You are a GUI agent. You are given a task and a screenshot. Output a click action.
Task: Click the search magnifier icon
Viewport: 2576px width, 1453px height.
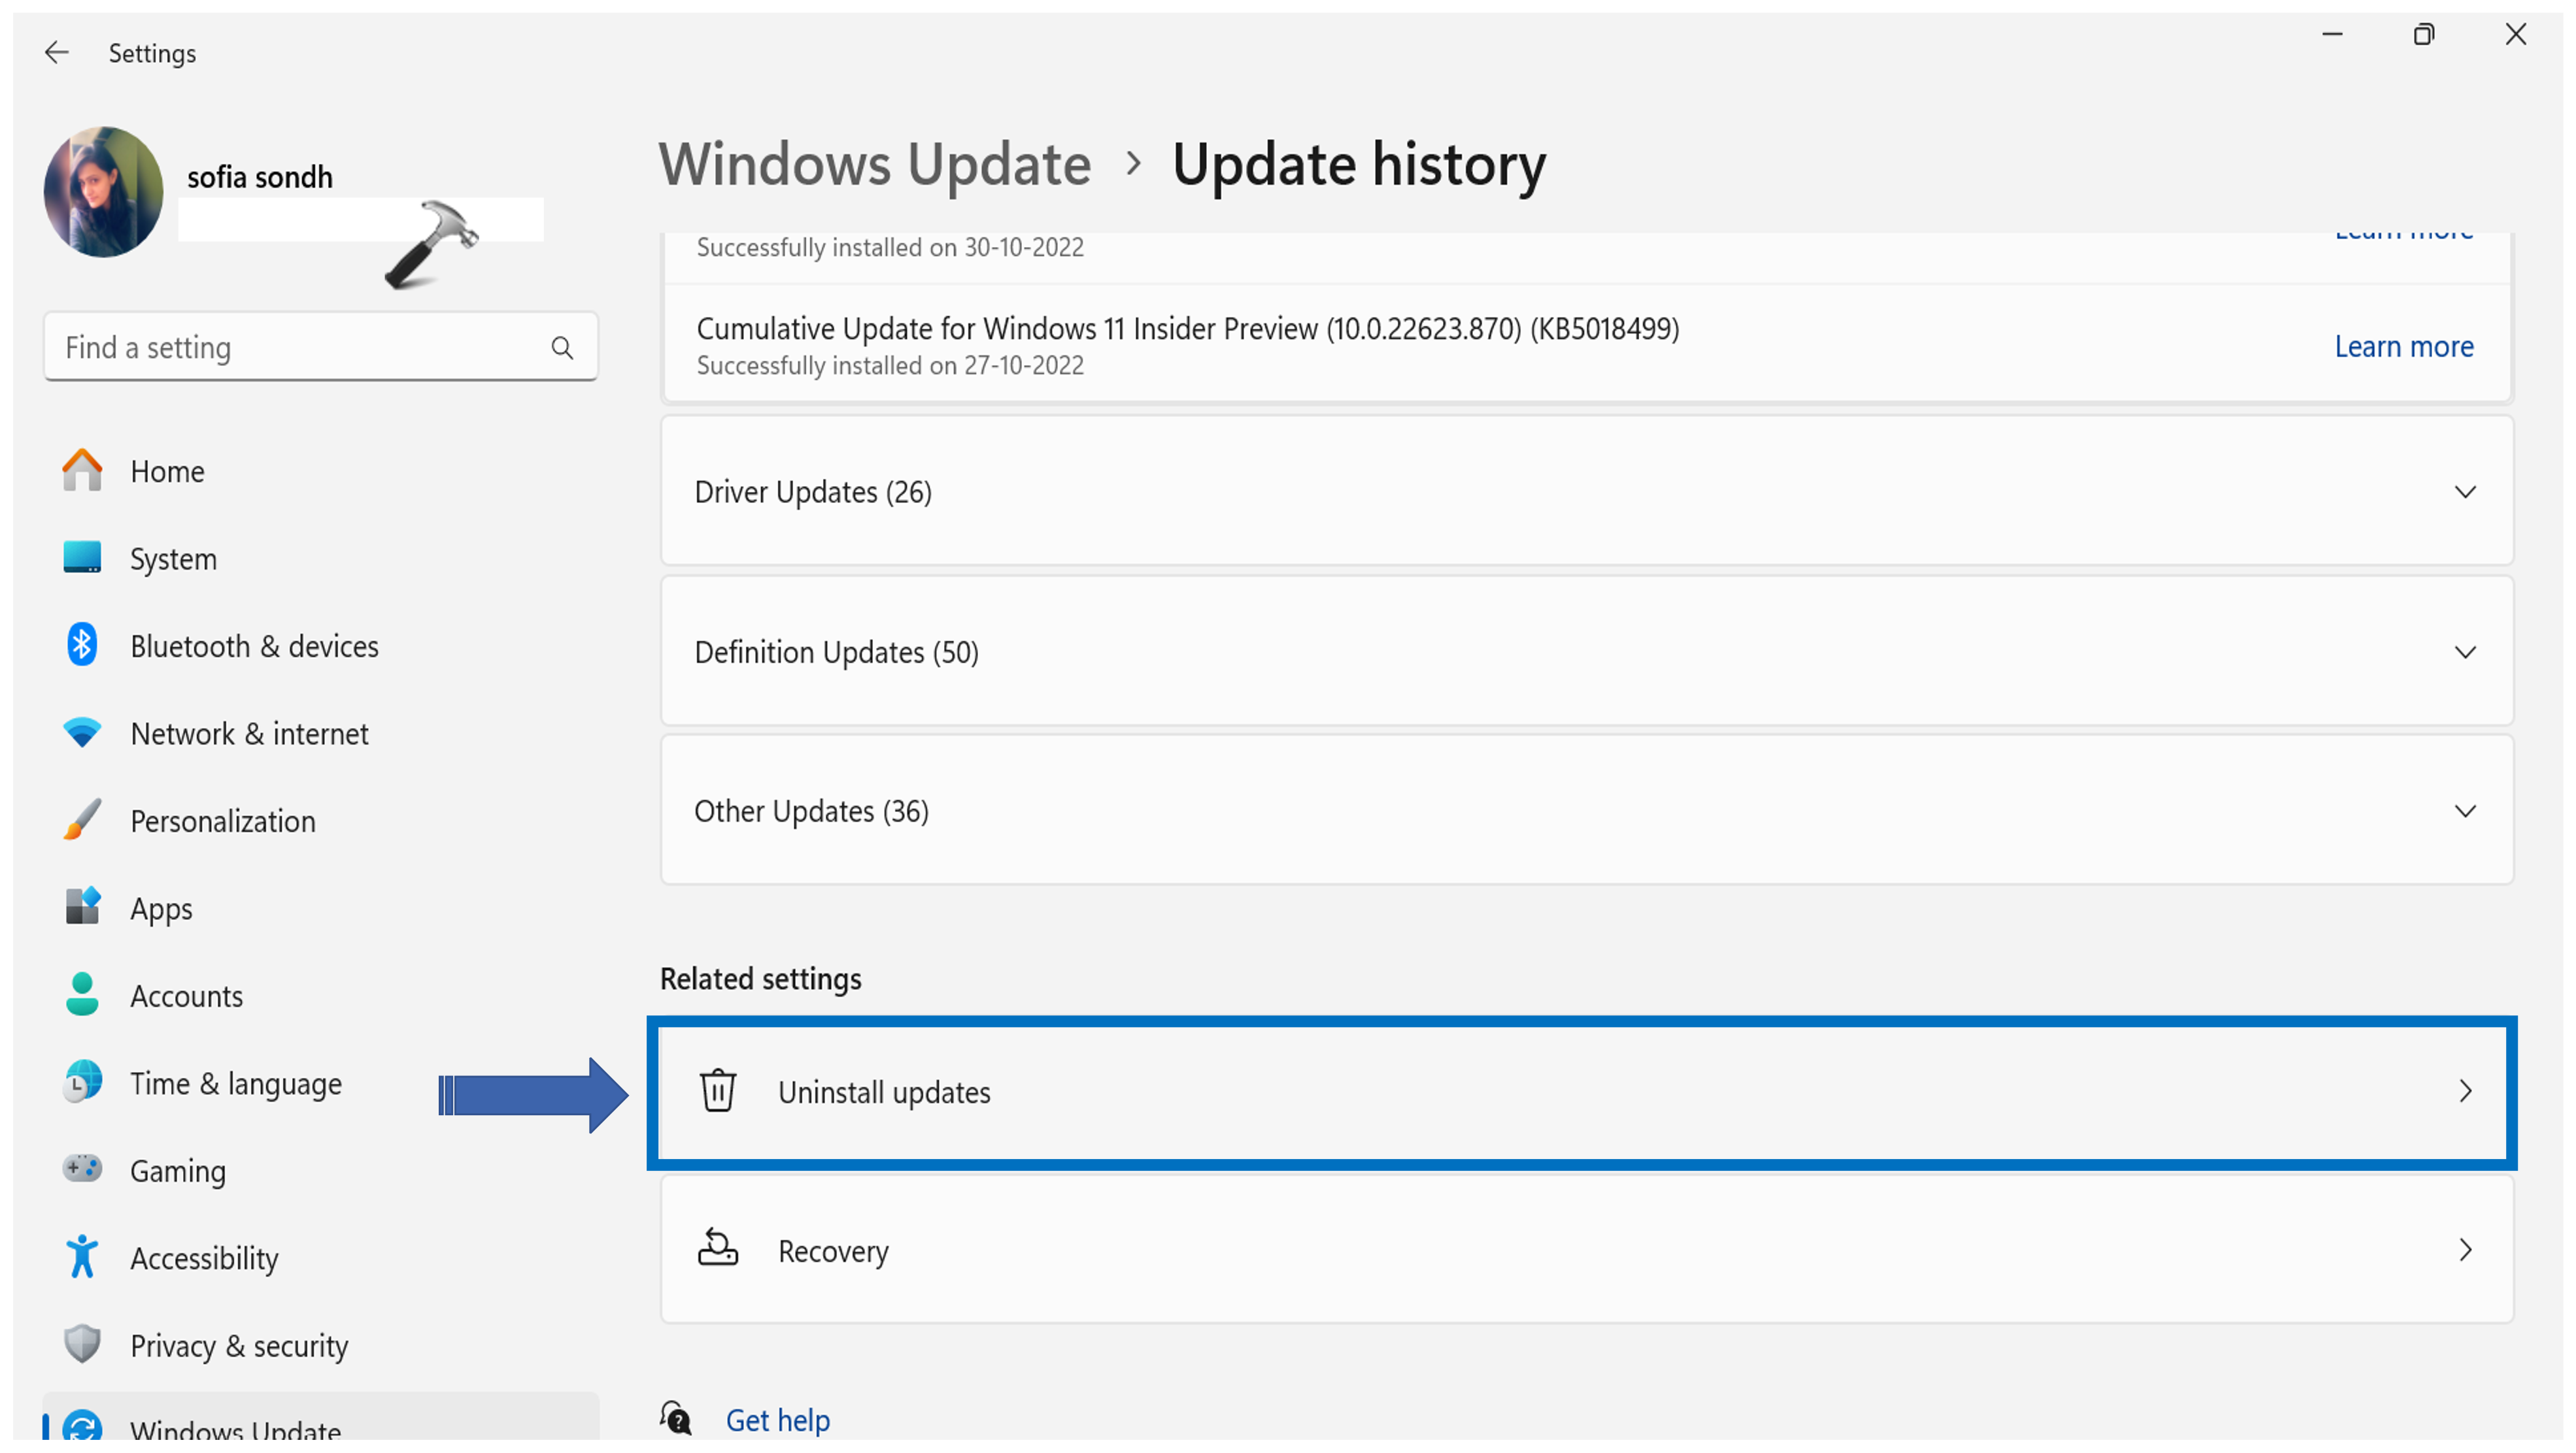tap(562, 348)
